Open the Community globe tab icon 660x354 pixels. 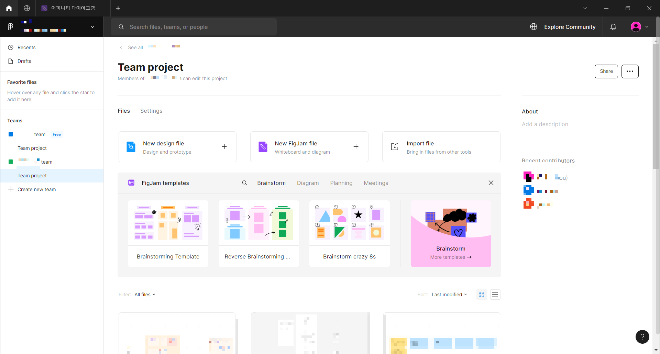27,8
